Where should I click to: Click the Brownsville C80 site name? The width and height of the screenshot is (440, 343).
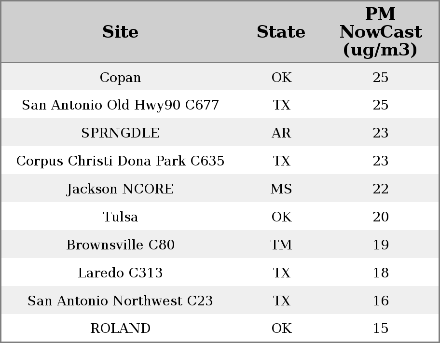120,245
